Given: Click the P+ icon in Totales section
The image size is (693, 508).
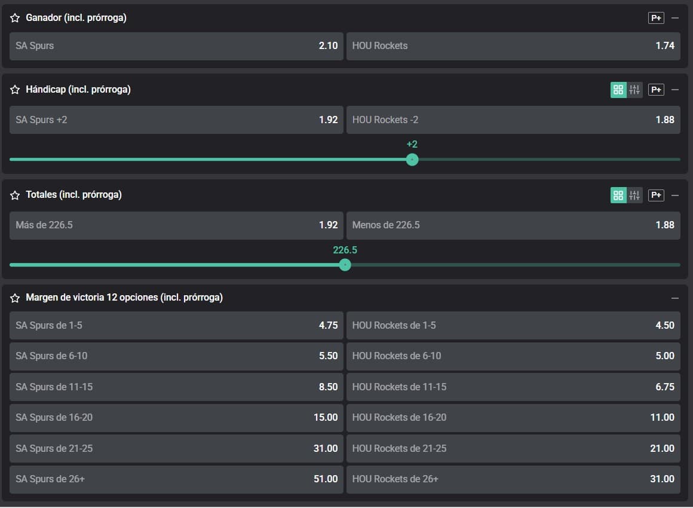Looking at the screenshot, I should click(x=656, y=195).
